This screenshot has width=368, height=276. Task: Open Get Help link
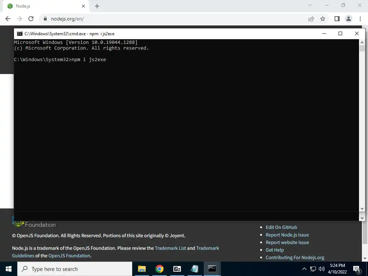pyautogui.click(x=275, y=250)
